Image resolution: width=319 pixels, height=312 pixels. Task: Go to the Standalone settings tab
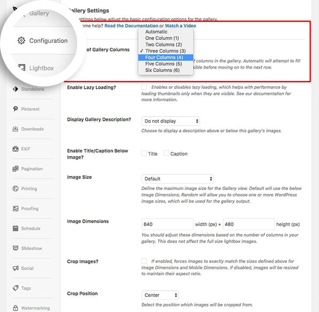coord(33,89)
